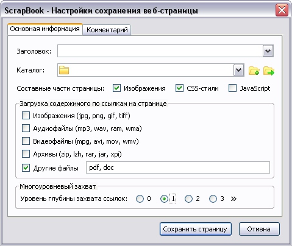Viewport: 292px width, 246px height.
Task: Click the new folder icon with green plus
Action: coord(254,71)
